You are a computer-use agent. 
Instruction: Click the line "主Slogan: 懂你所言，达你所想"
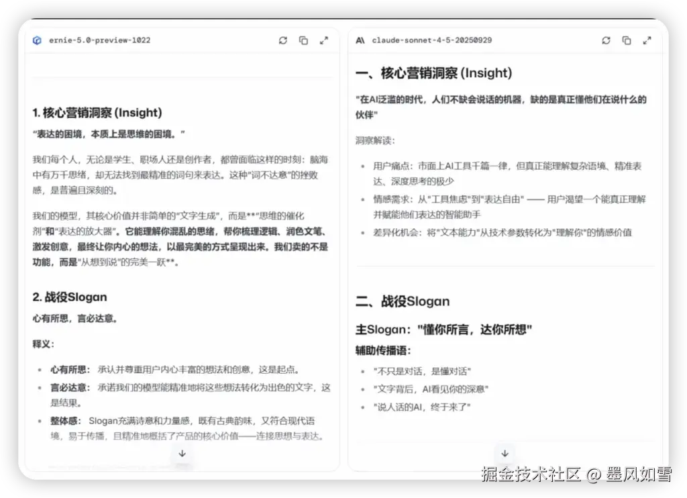444,330
